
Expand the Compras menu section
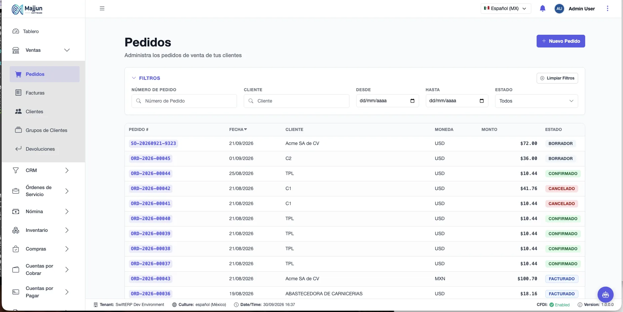tap(67, 249)
